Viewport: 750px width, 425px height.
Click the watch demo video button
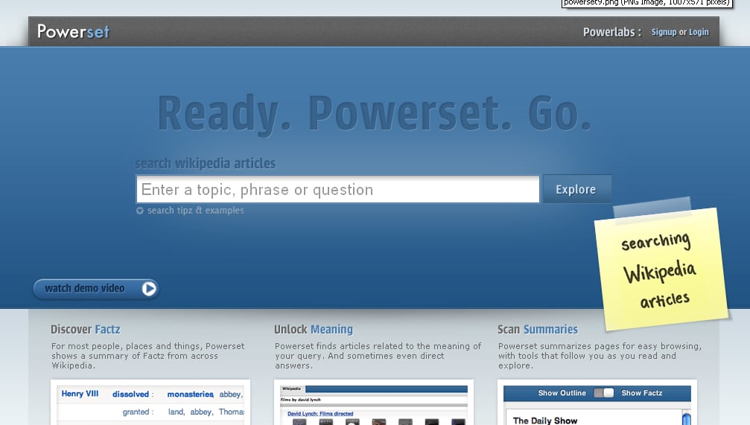click(95, 289)
